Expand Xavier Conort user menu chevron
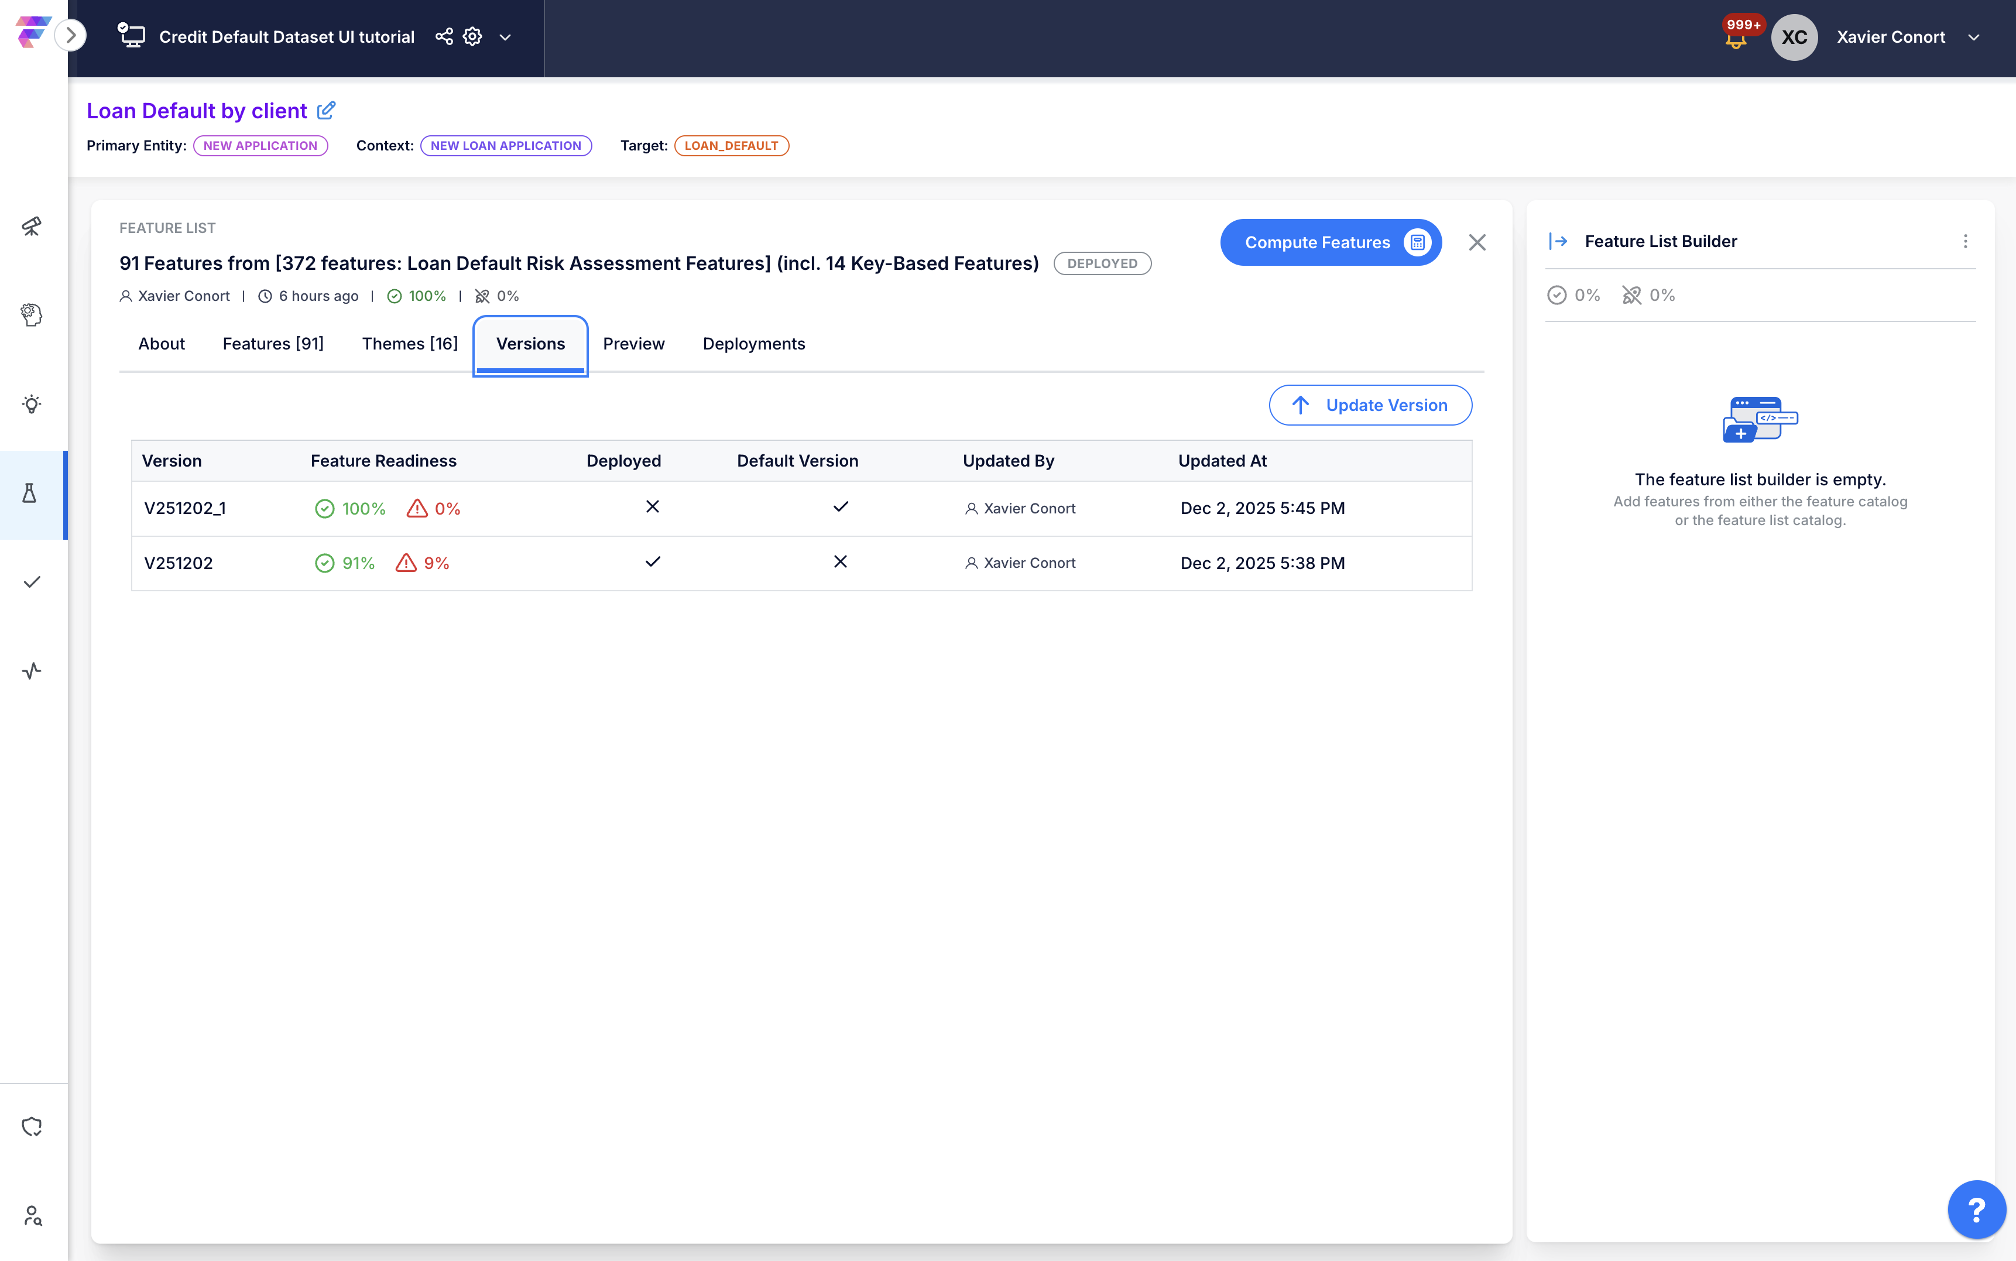The width and height of the screenshot is (2016, 1261). point(1973,37)
